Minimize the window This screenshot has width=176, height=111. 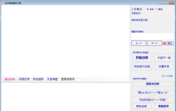161,3
